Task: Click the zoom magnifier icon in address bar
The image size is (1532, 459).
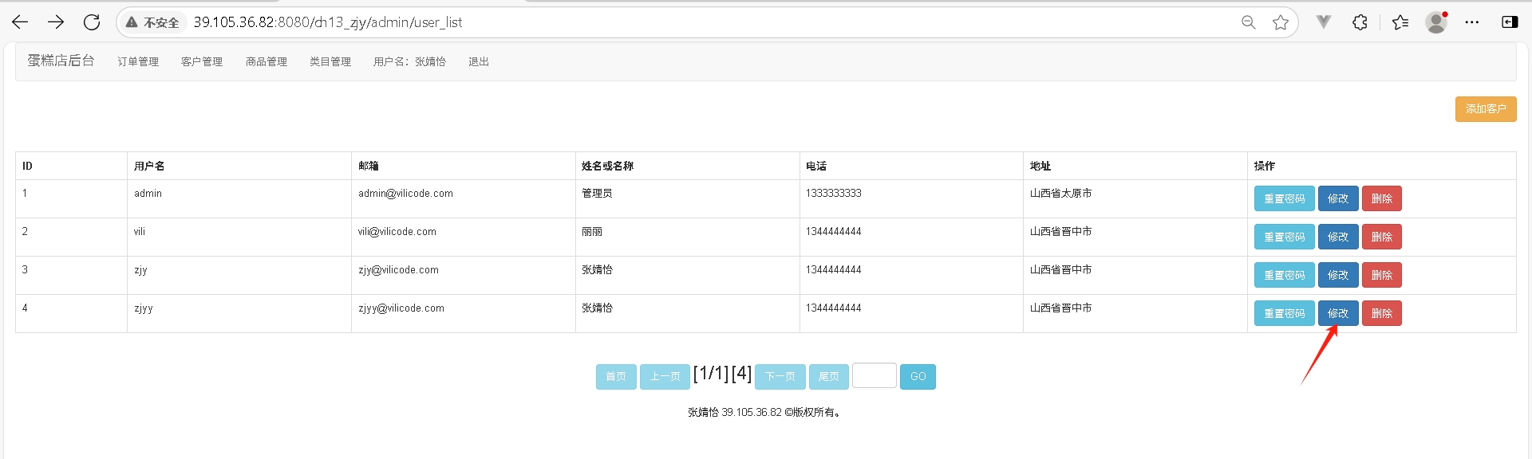Action: pyautogui.click(x=1249, y=22)
